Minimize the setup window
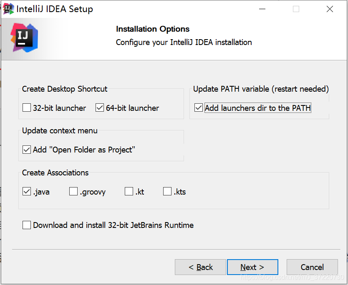 (x=263, y=8)
